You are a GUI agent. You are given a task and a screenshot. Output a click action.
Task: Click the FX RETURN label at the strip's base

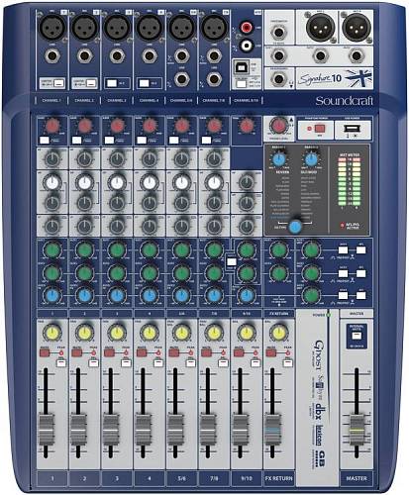(x=278, y=478)
